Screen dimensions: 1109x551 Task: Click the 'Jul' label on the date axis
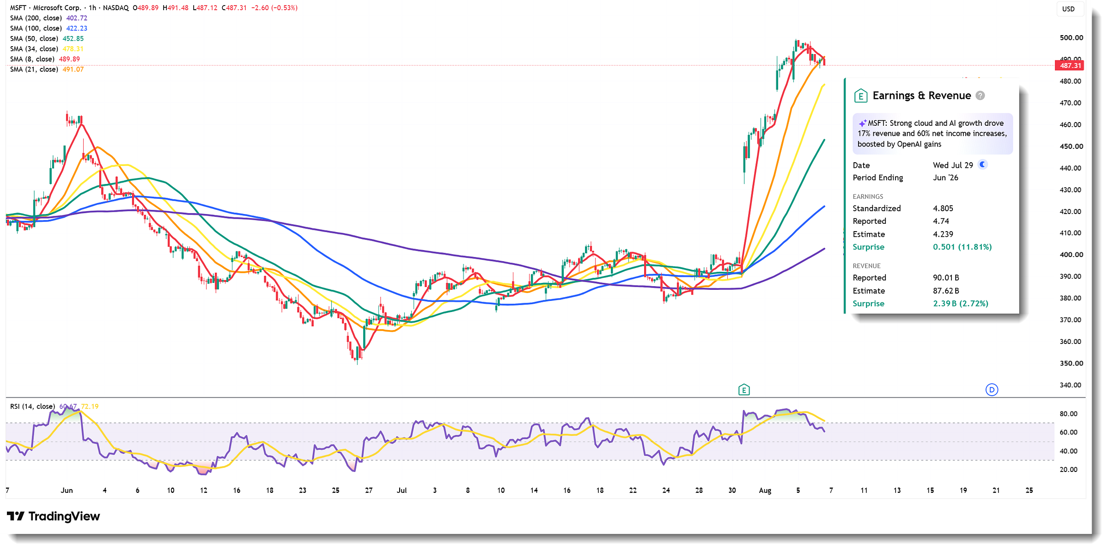coord(402,490)
